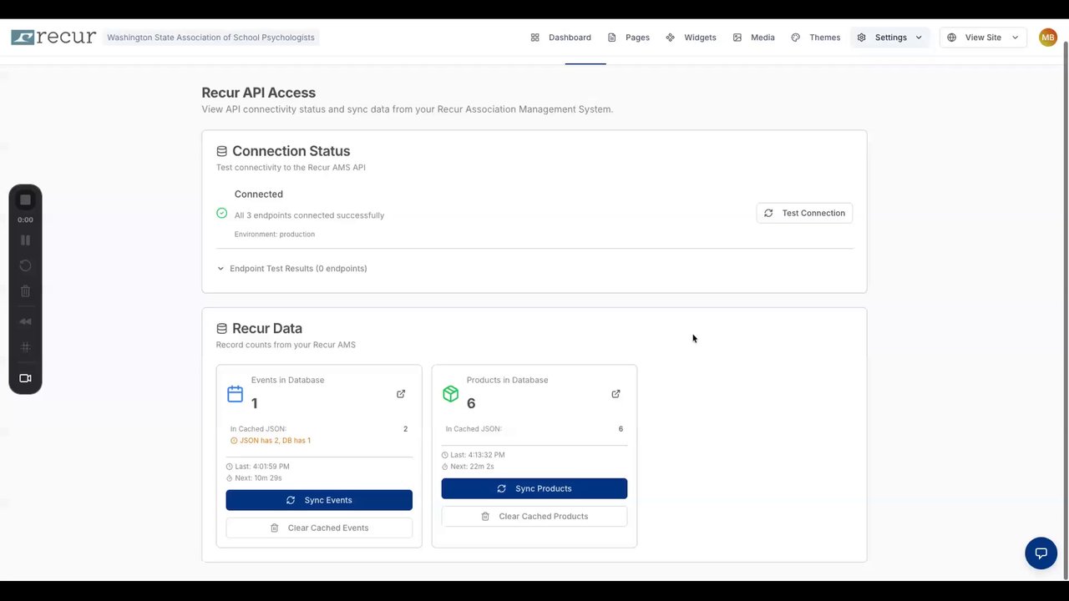1069x601 pixels.
Task: Click the Events count "1"
Action: [x=255, y=404]
